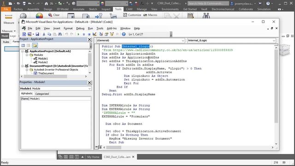Select Module1 in the project tree
The image size is (295, 166).
tap(43, 59)
